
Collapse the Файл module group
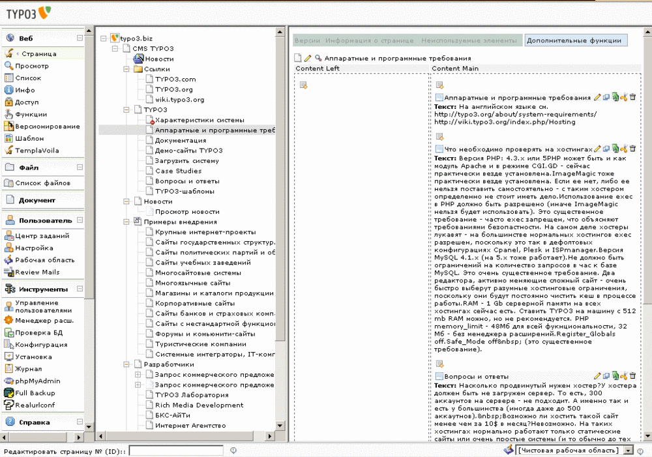[x=80, y=167]
